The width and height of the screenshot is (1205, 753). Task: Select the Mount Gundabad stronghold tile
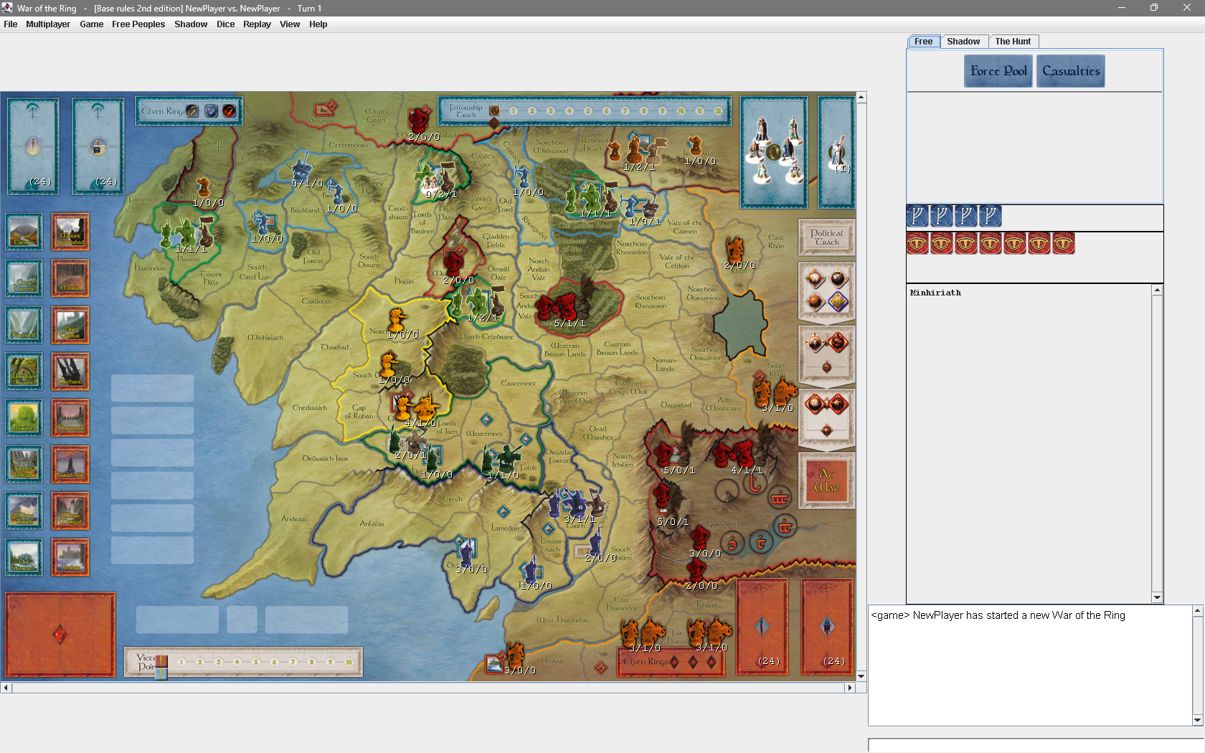(x=70, y=232)
